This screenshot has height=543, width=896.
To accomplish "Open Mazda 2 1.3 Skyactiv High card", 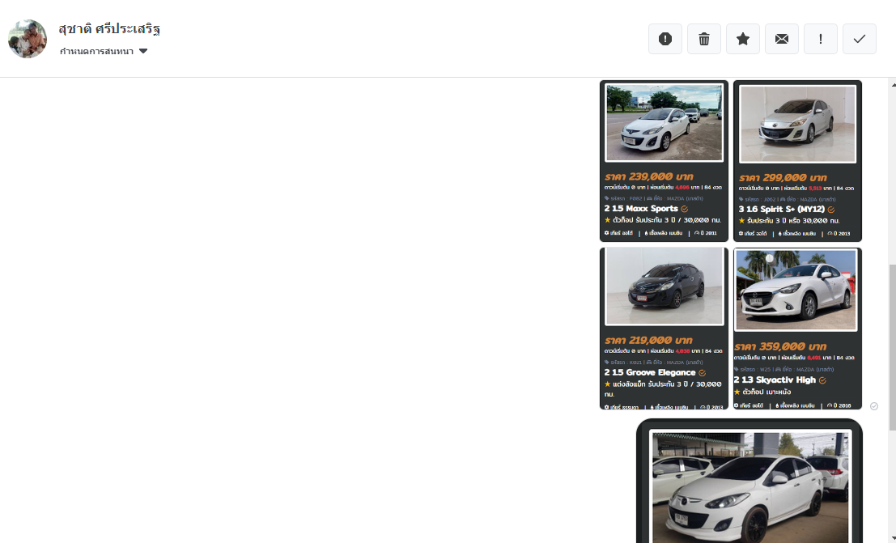I will (798, 329).
